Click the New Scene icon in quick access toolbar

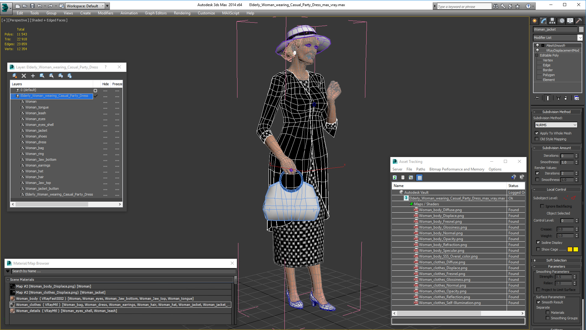point(17,6)
